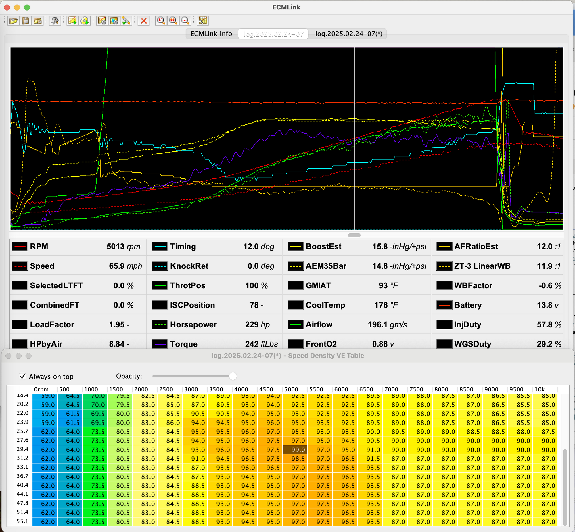Select the WGSDuty legend label
The height and width of the screenshot is (532, 575).
(x=473, y=344)
